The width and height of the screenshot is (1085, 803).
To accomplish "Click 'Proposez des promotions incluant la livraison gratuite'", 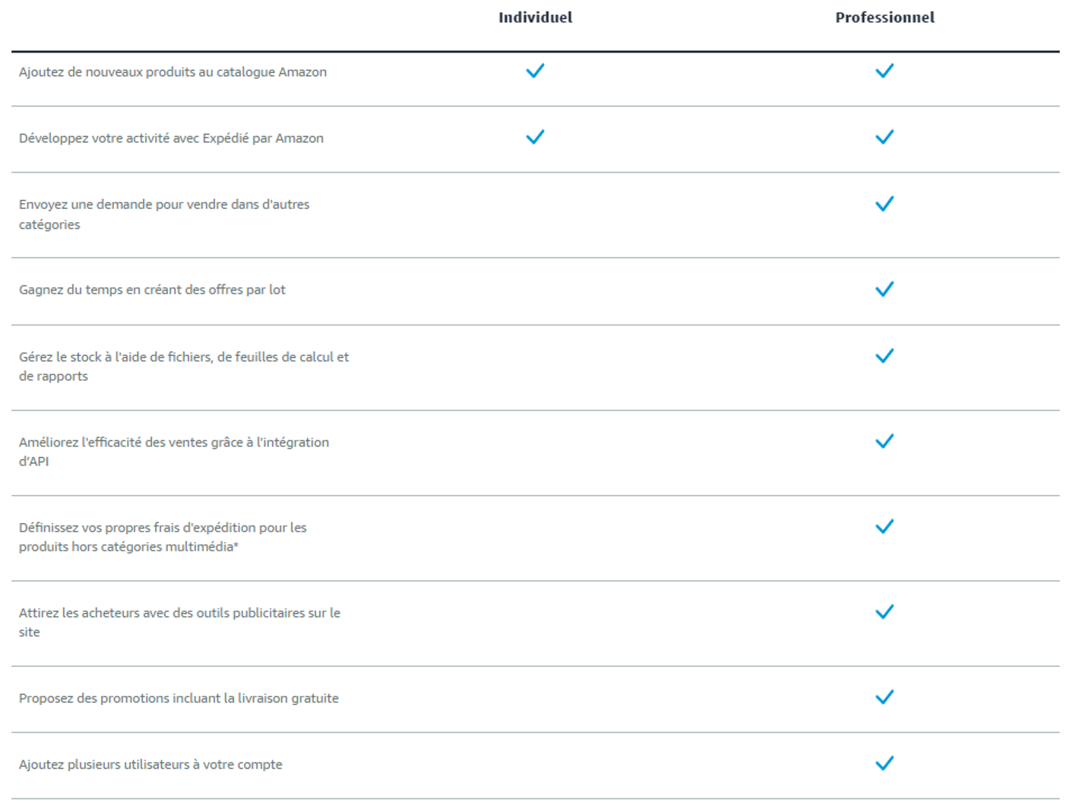I will (x=179, y=698).
